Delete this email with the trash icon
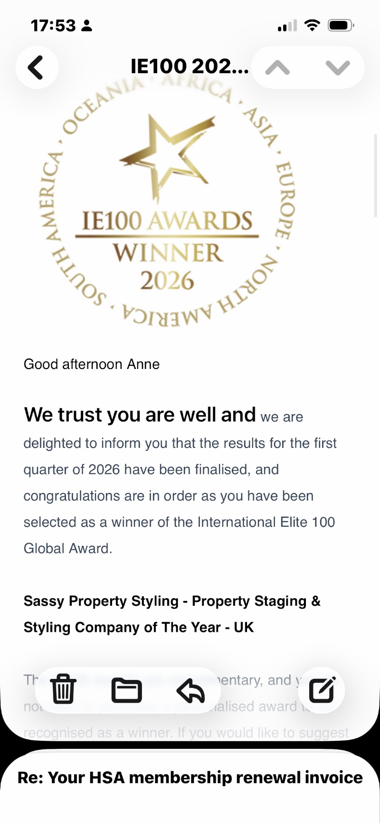This screenshot has width=380, height=823. click(x=63, y=690)
